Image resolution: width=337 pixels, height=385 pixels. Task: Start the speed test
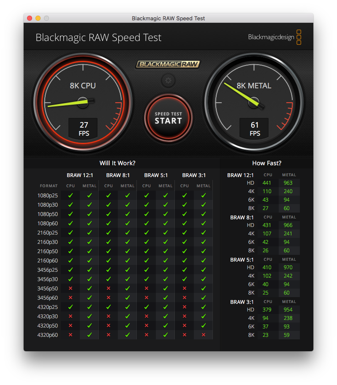(x=168, y=118)
